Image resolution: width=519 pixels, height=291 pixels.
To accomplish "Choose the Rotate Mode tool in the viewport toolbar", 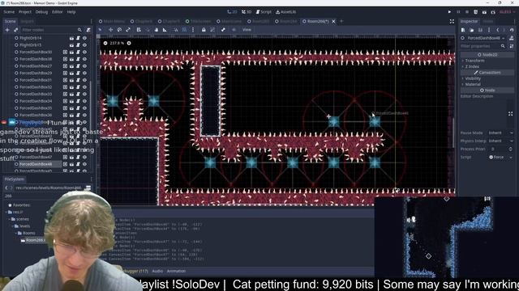I will [x=119, y=30].
